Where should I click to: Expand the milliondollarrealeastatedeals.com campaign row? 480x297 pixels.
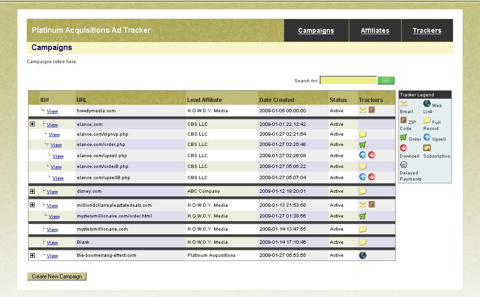click(x=32, y=205)
